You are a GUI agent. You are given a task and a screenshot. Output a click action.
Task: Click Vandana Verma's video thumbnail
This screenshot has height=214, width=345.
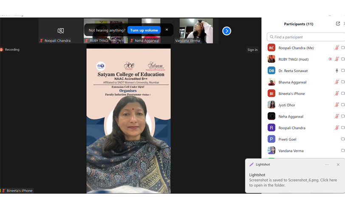196,30
